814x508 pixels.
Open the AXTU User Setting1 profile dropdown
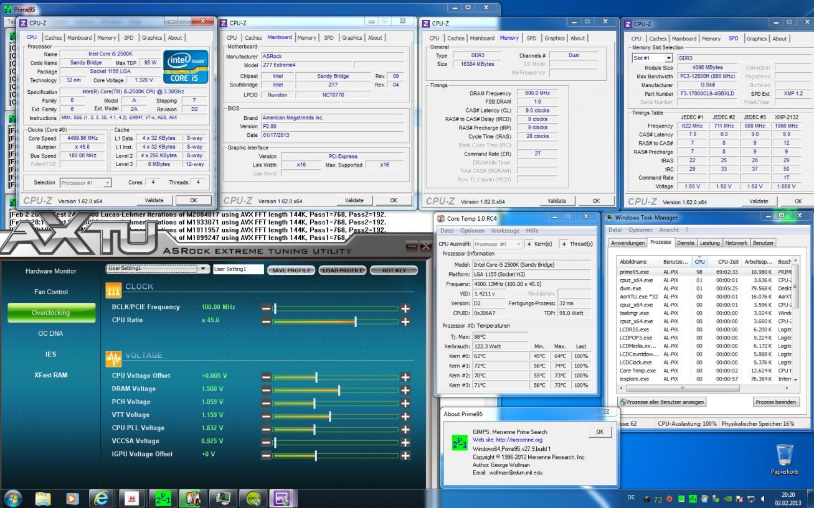158,269
